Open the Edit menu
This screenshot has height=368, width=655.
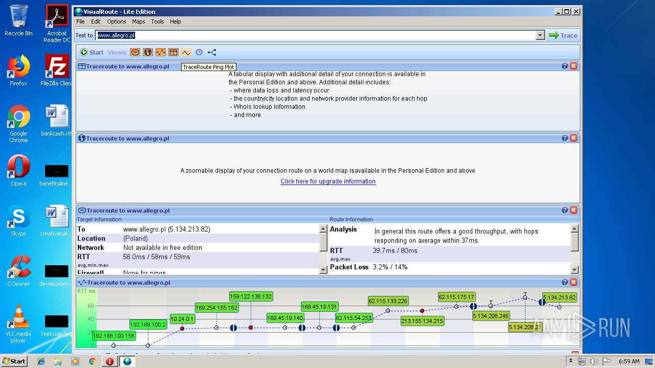coord(96,21)
